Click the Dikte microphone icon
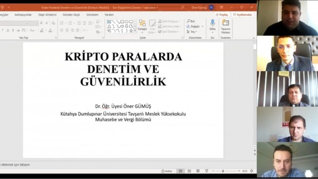Image resolution: width=318 pixels, height=179 pixels. [x=213, y=22]
